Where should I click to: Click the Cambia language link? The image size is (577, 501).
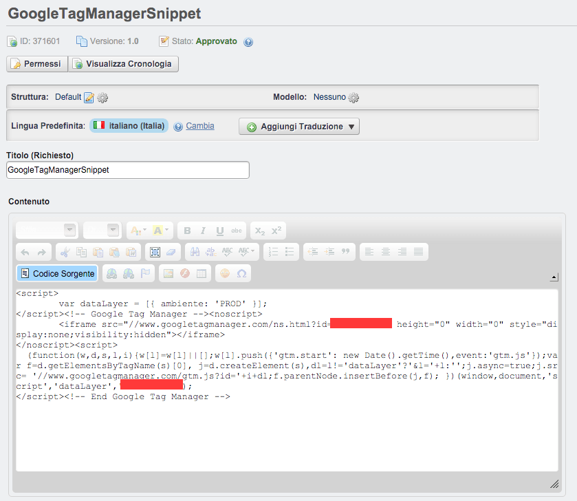click(x=200, y=126)
